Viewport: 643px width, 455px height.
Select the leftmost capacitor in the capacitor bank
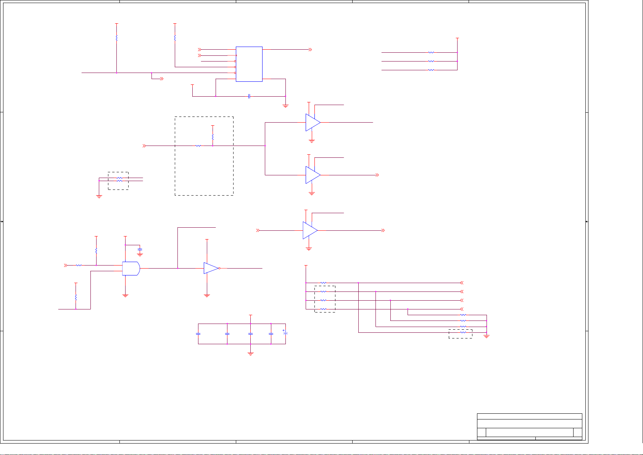[198, 334]
